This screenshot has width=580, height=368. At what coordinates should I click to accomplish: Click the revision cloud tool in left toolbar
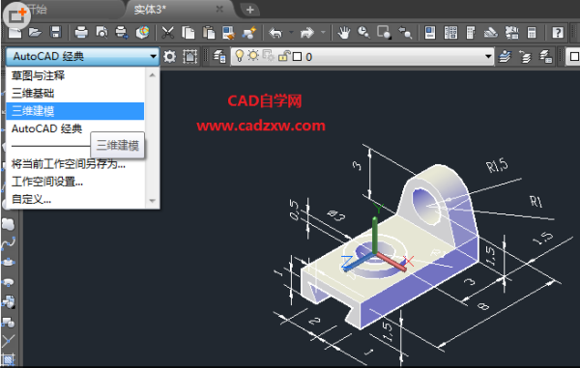pyautogui.click(x=8, y=224)
